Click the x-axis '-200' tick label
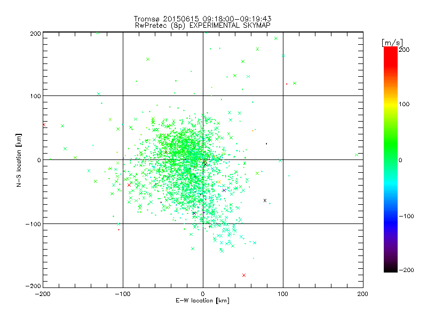This screenshot has height=320, width=427. (x=43, y=294)
